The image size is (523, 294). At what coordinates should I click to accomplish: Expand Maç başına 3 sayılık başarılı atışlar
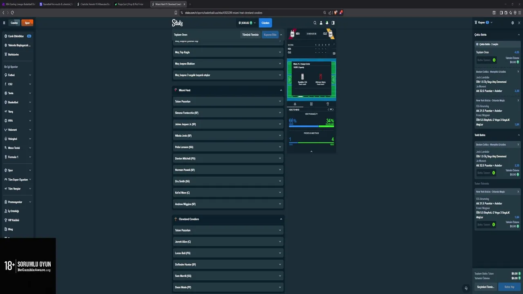(x=228, y=75)
